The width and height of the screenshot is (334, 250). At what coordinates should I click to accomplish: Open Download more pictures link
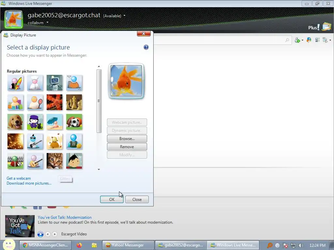[29, 183]
